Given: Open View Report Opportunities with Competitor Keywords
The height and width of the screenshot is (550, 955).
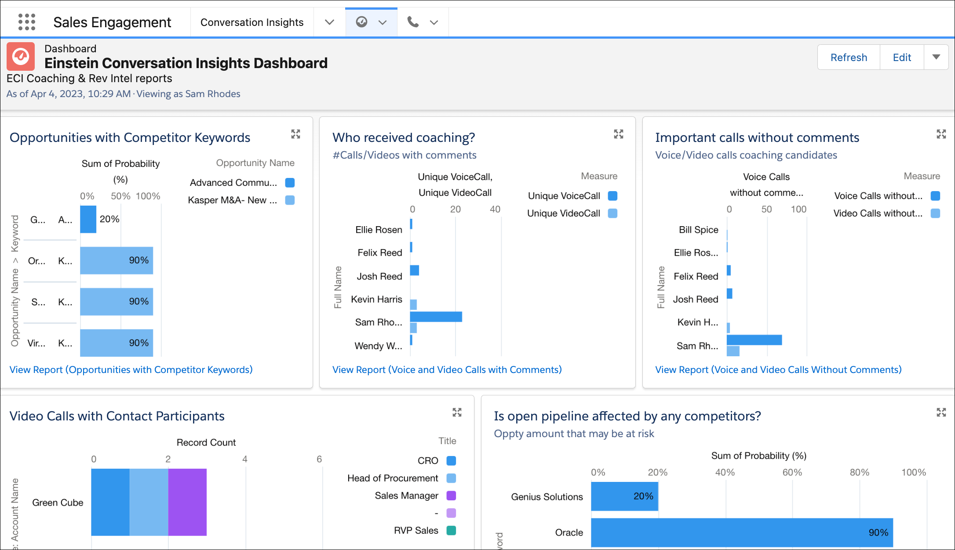Looking at the screenshot, I should 131,369.
